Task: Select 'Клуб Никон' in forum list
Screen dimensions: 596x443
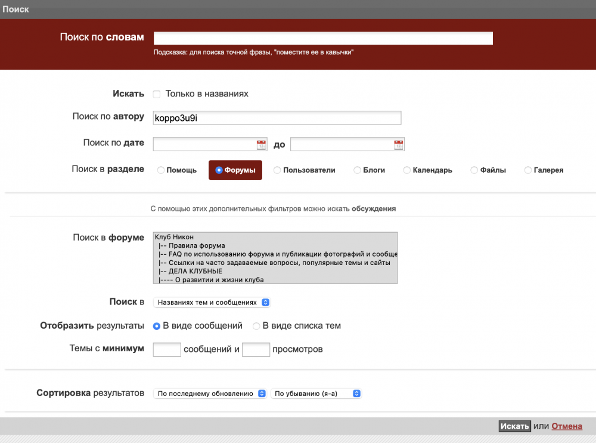Action: pos(275,237)
